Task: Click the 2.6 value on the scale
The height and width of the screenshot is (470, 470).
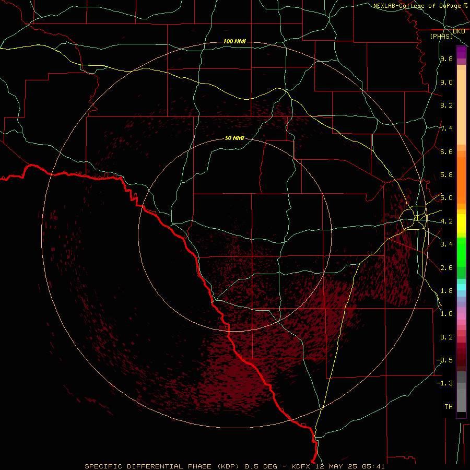Action: point(446,268)
